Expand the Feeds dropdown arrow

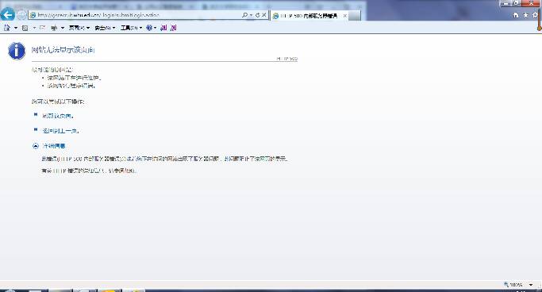point(34,28)
